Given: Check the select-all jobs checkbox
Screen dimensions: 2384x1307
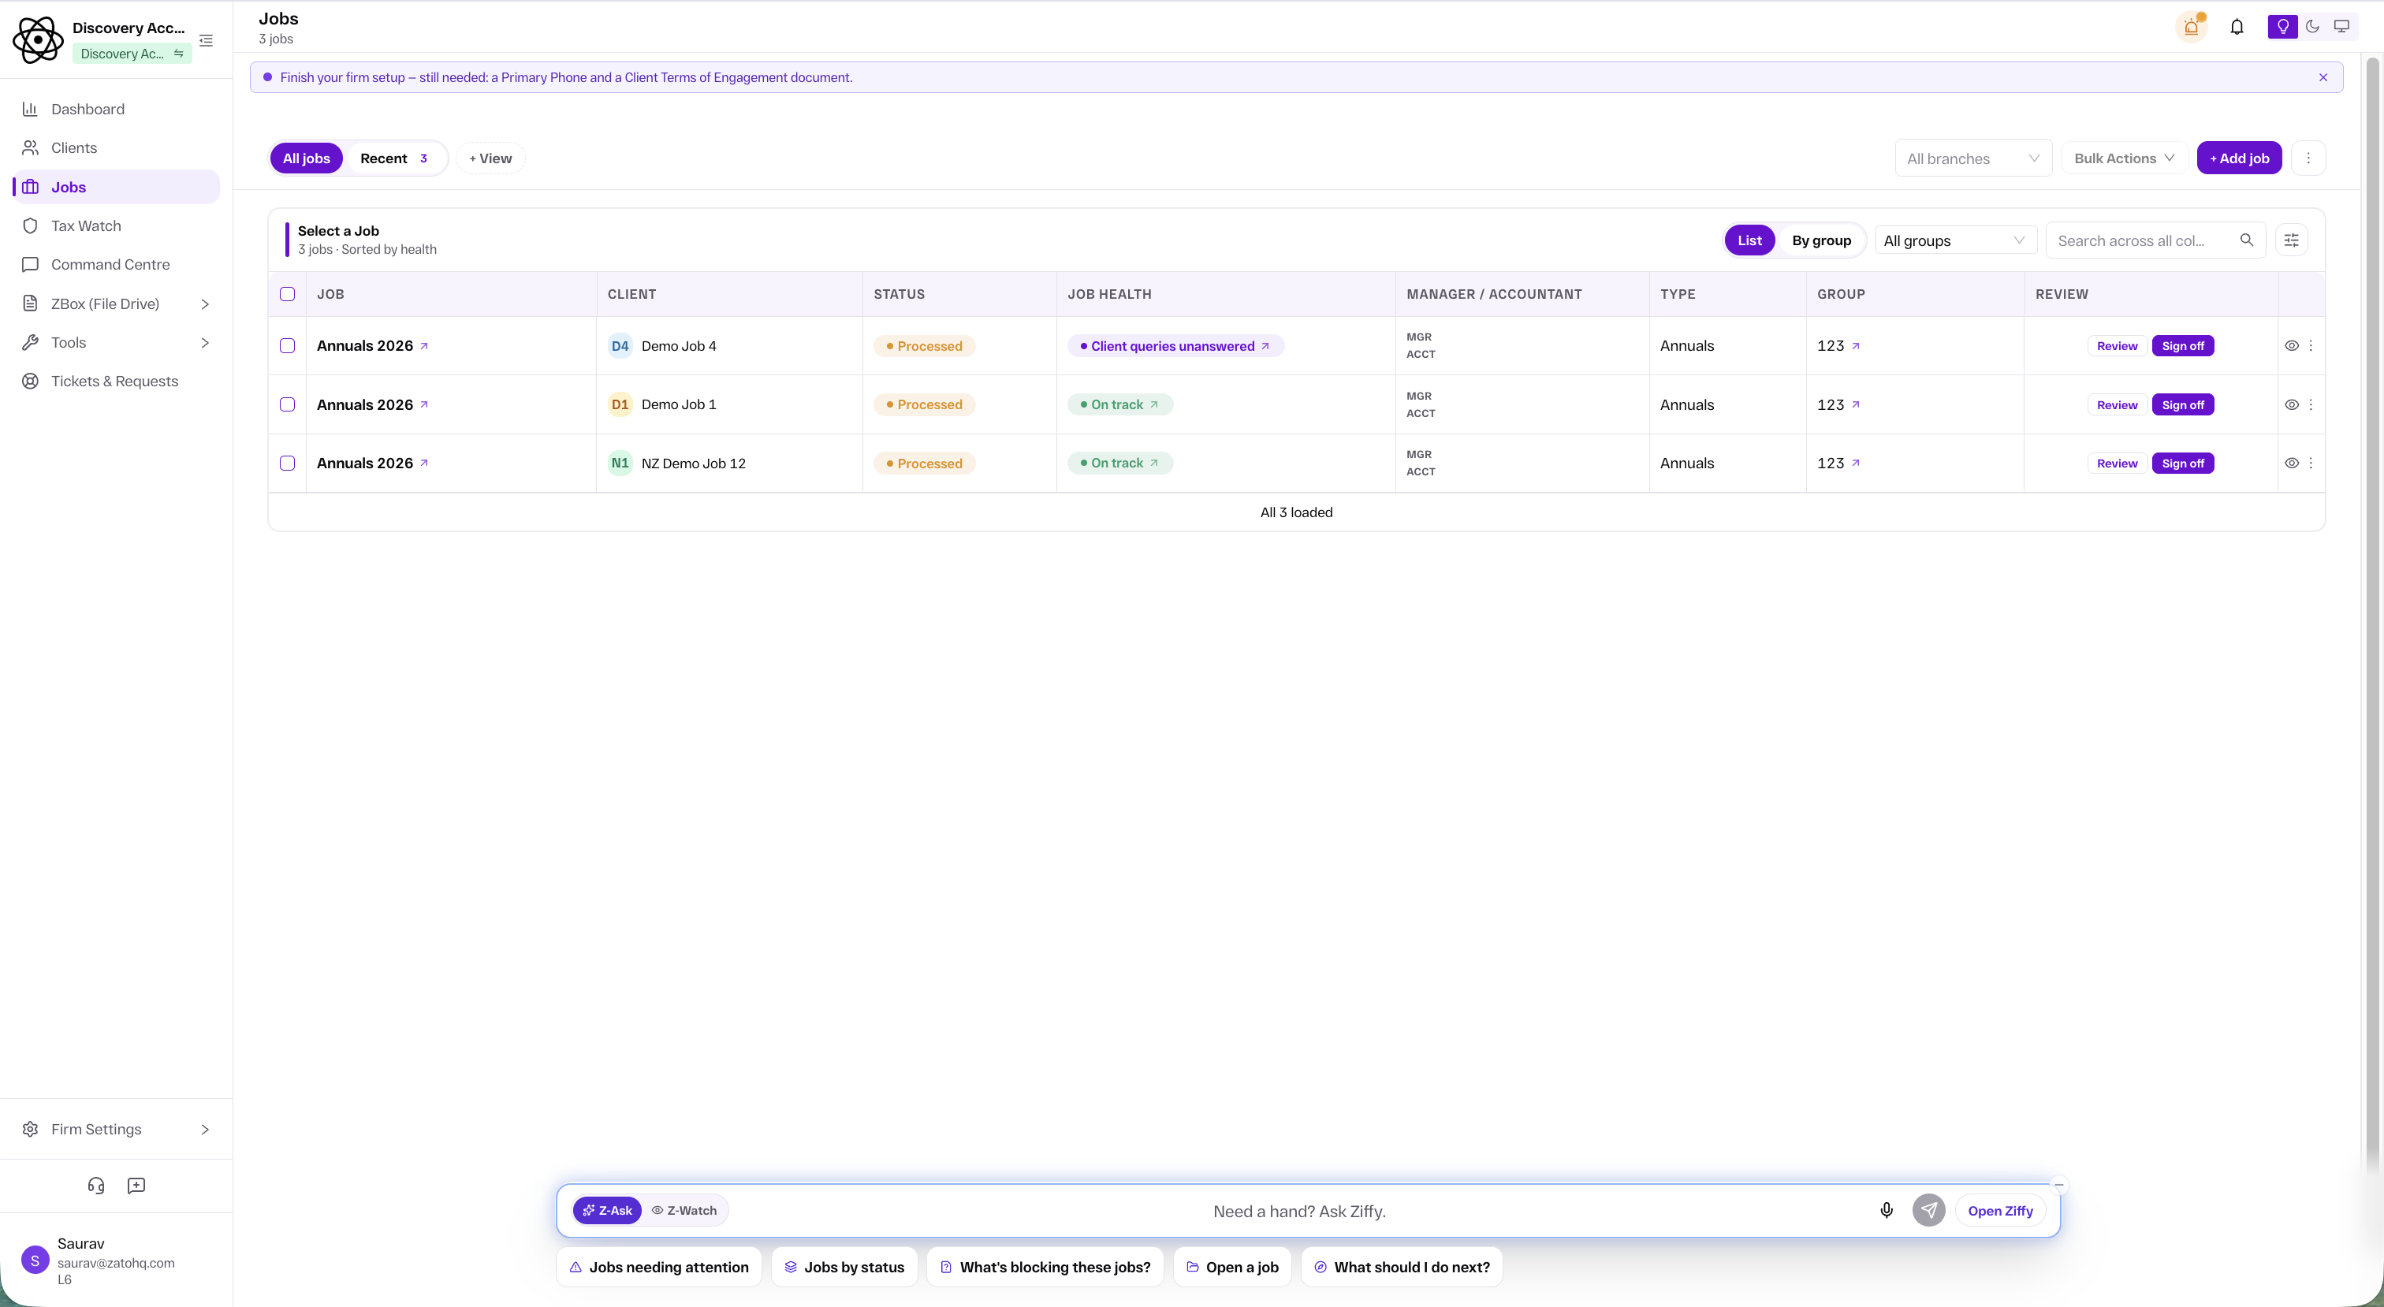Looking at the screenshot, I should pos(288,294).
